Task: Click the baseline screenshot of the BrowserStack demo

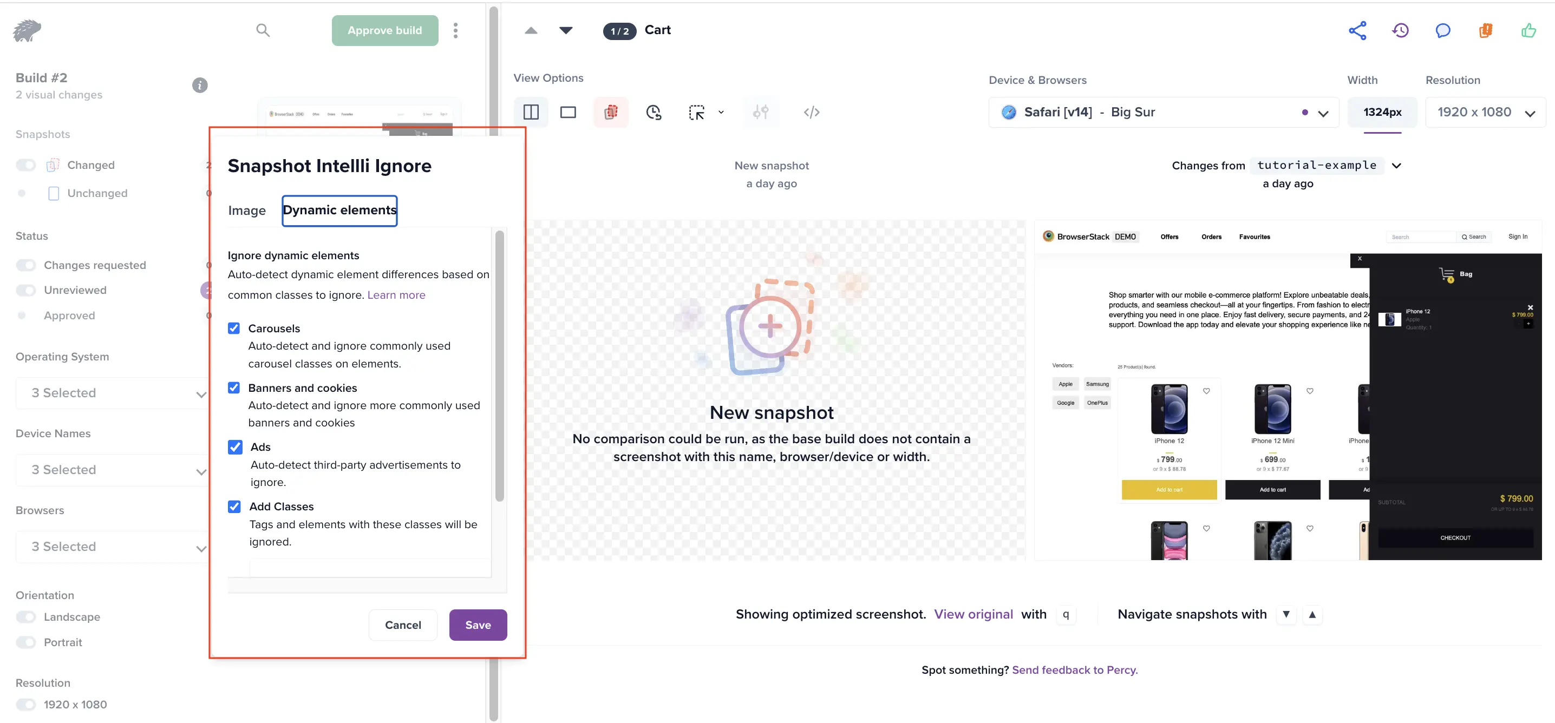Action: pyautogui.click(x=1287, y=390)
